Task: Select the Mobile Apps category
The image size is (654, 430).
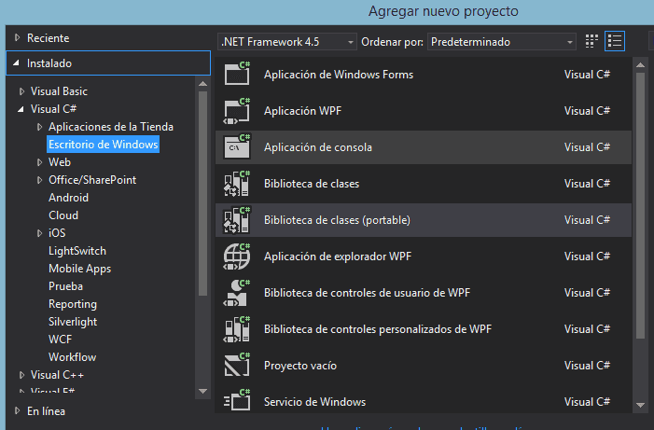Action: click(x=79, y=269)
